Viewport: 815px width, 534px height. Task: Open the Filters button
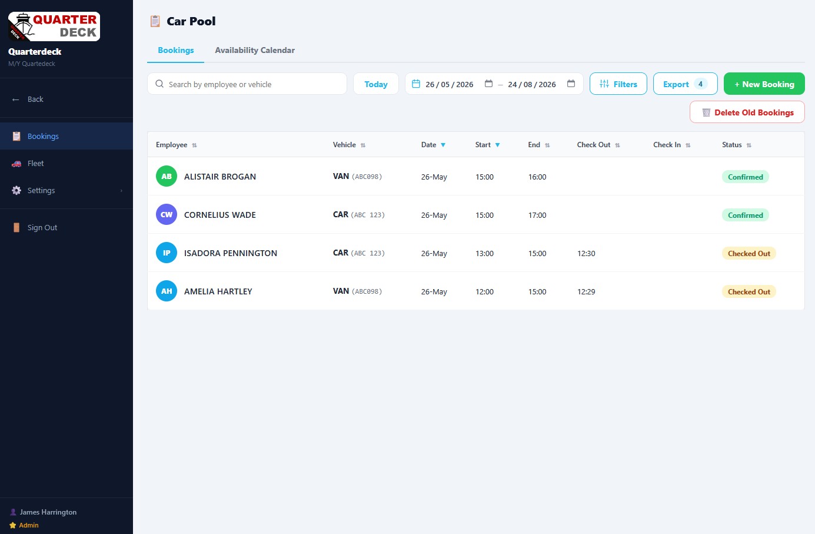point(618,84)
